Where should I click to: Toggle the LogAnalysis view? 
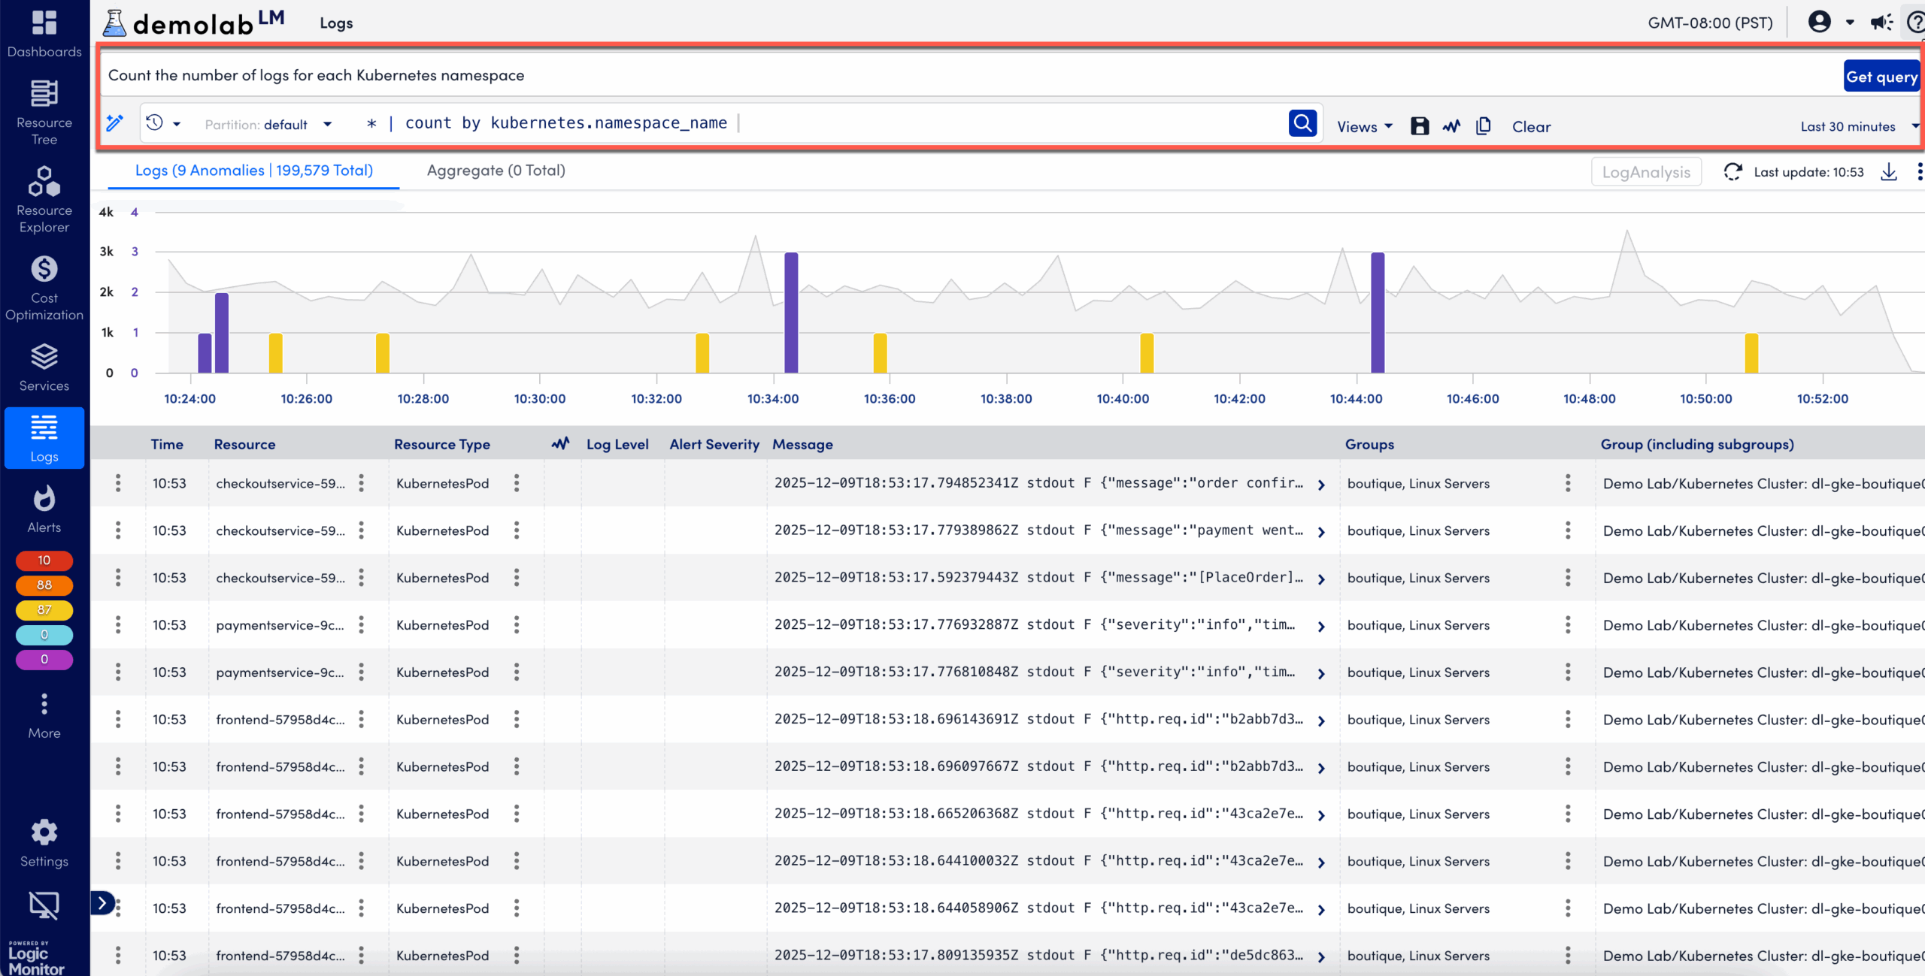(x=1646, y=171)
